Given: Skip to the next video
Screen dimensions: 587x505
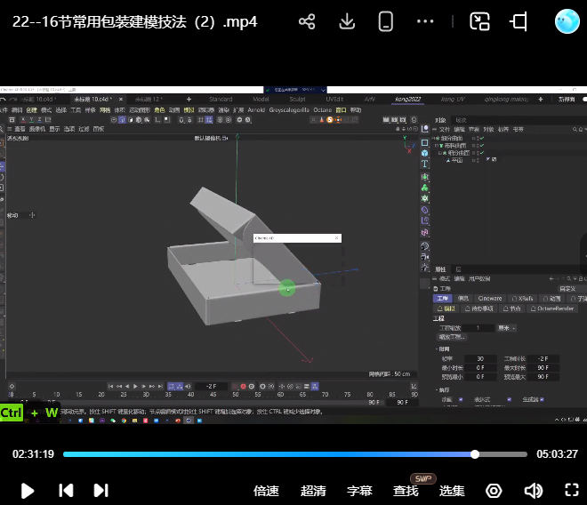Looking at the screenshot, I should (x=101, y=490).
